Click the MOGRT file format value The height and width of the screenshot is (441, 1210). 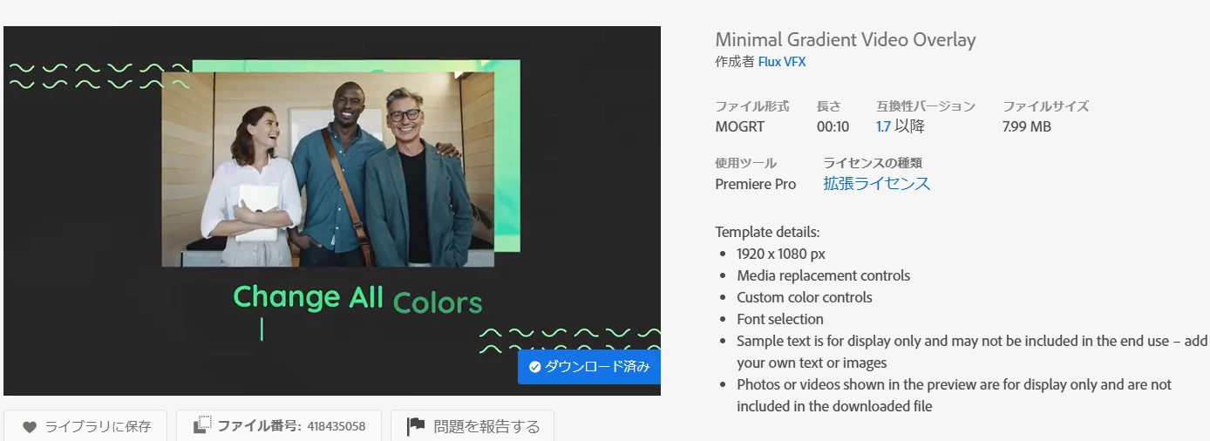tap(739, 126)
